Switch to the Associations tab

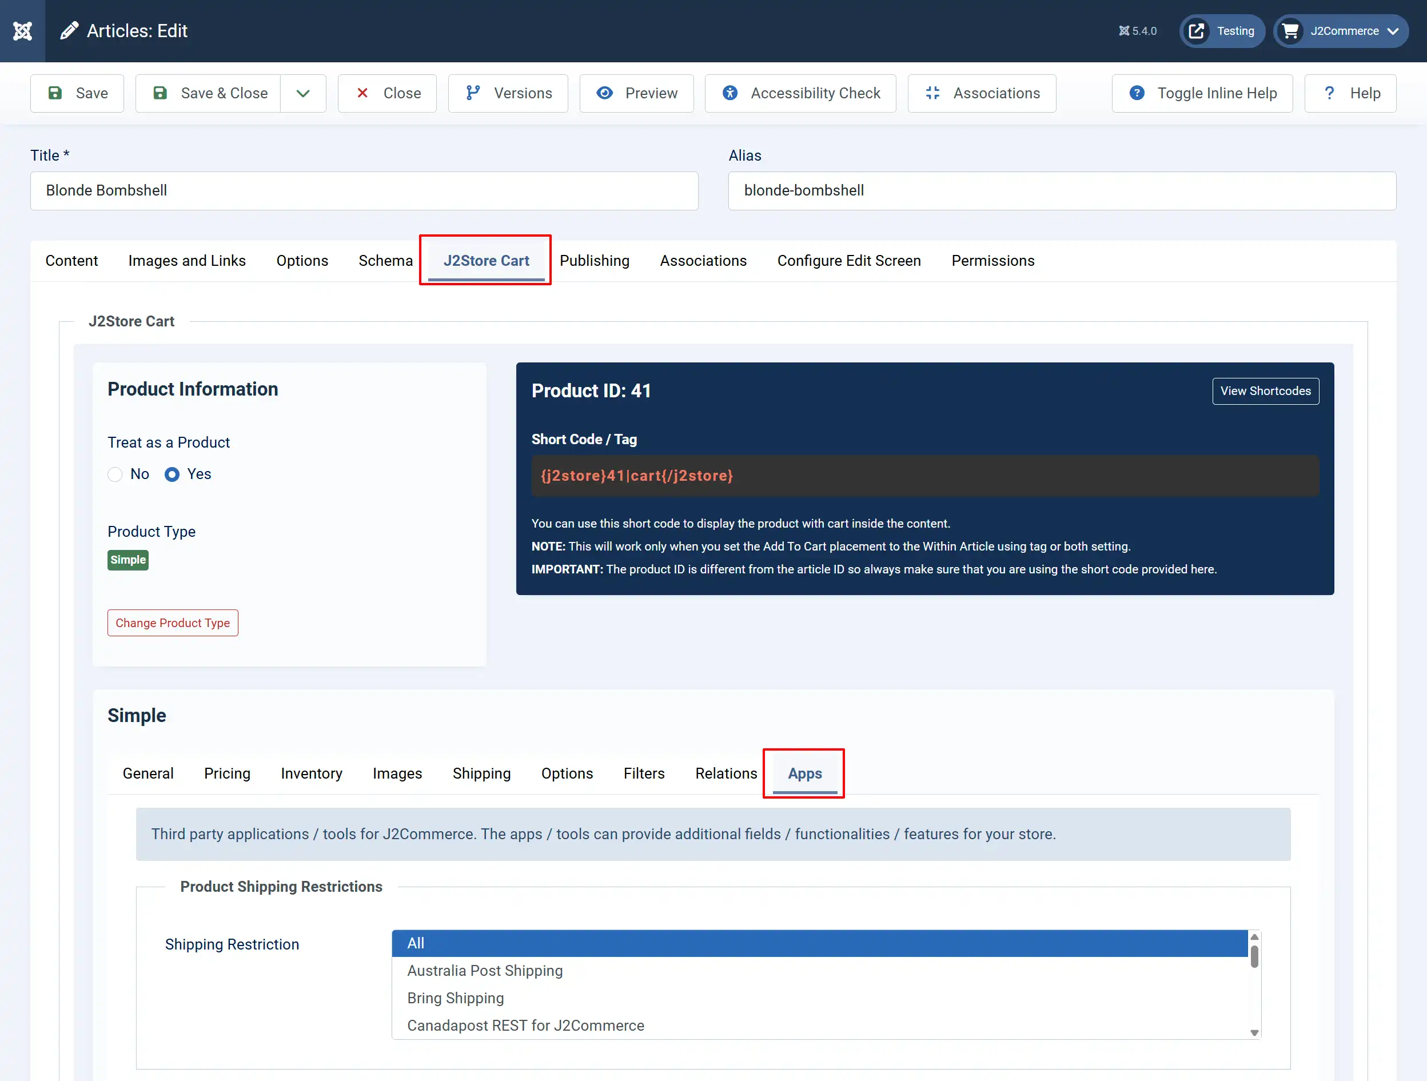click(703, 261)
